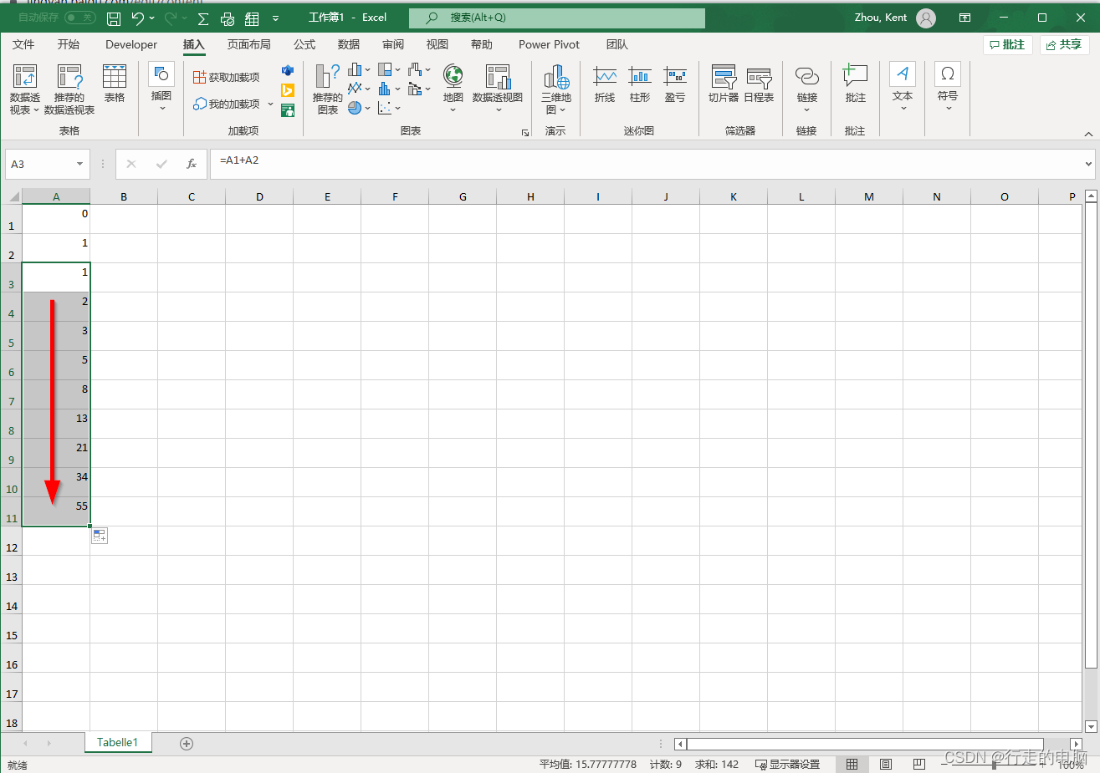Image resolution: width=1100 pixels, height=773 pixels.
Task: Click the People Graph add-in icon
Action: 288,110
